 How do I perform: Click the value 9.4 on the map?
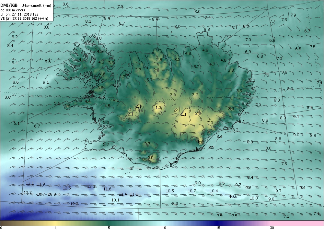303,188
